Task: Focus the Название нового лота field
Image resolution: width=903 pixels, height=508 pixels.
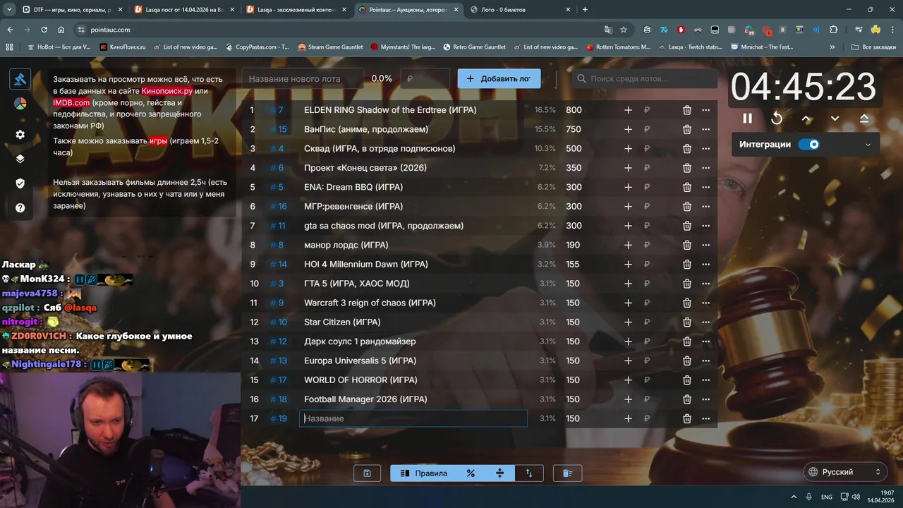Action: tap(302, 78)
